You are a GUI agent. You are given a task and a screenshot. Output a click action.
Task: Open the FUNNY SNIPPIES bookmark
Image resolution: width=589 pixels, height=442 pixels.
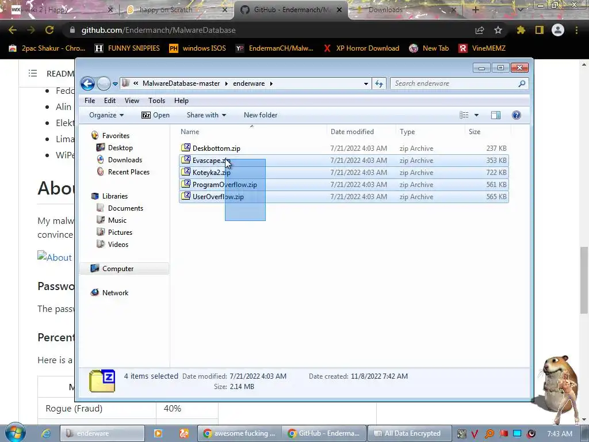[x=127, y=48]
